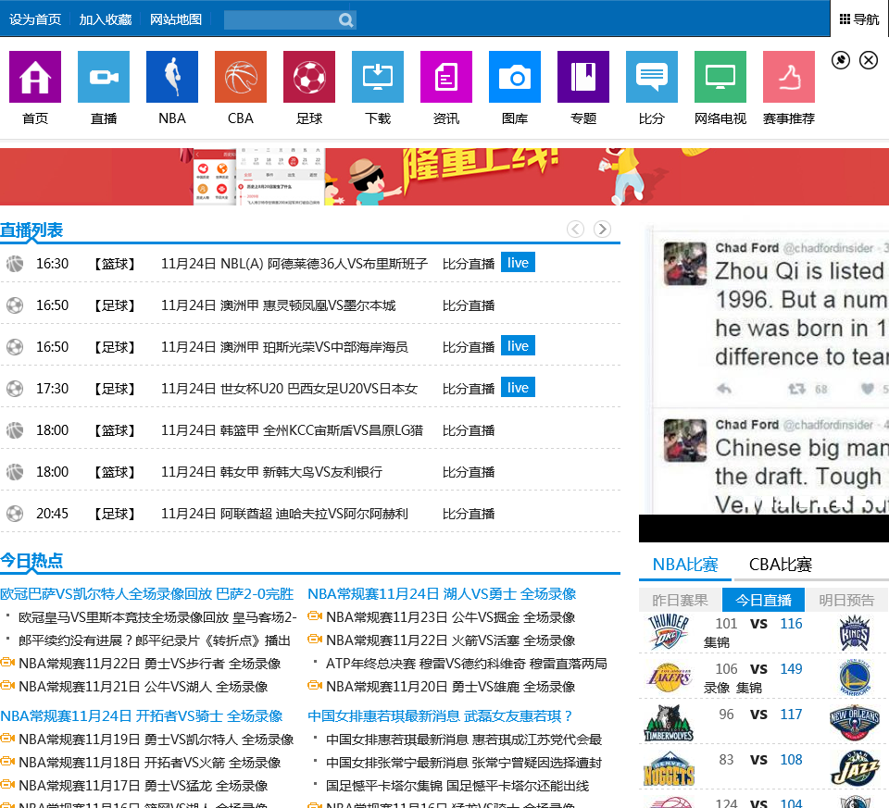The image size is (889, 808).
Task: Open the 专题 bookmark icon
Action: [x=583, y=77]
